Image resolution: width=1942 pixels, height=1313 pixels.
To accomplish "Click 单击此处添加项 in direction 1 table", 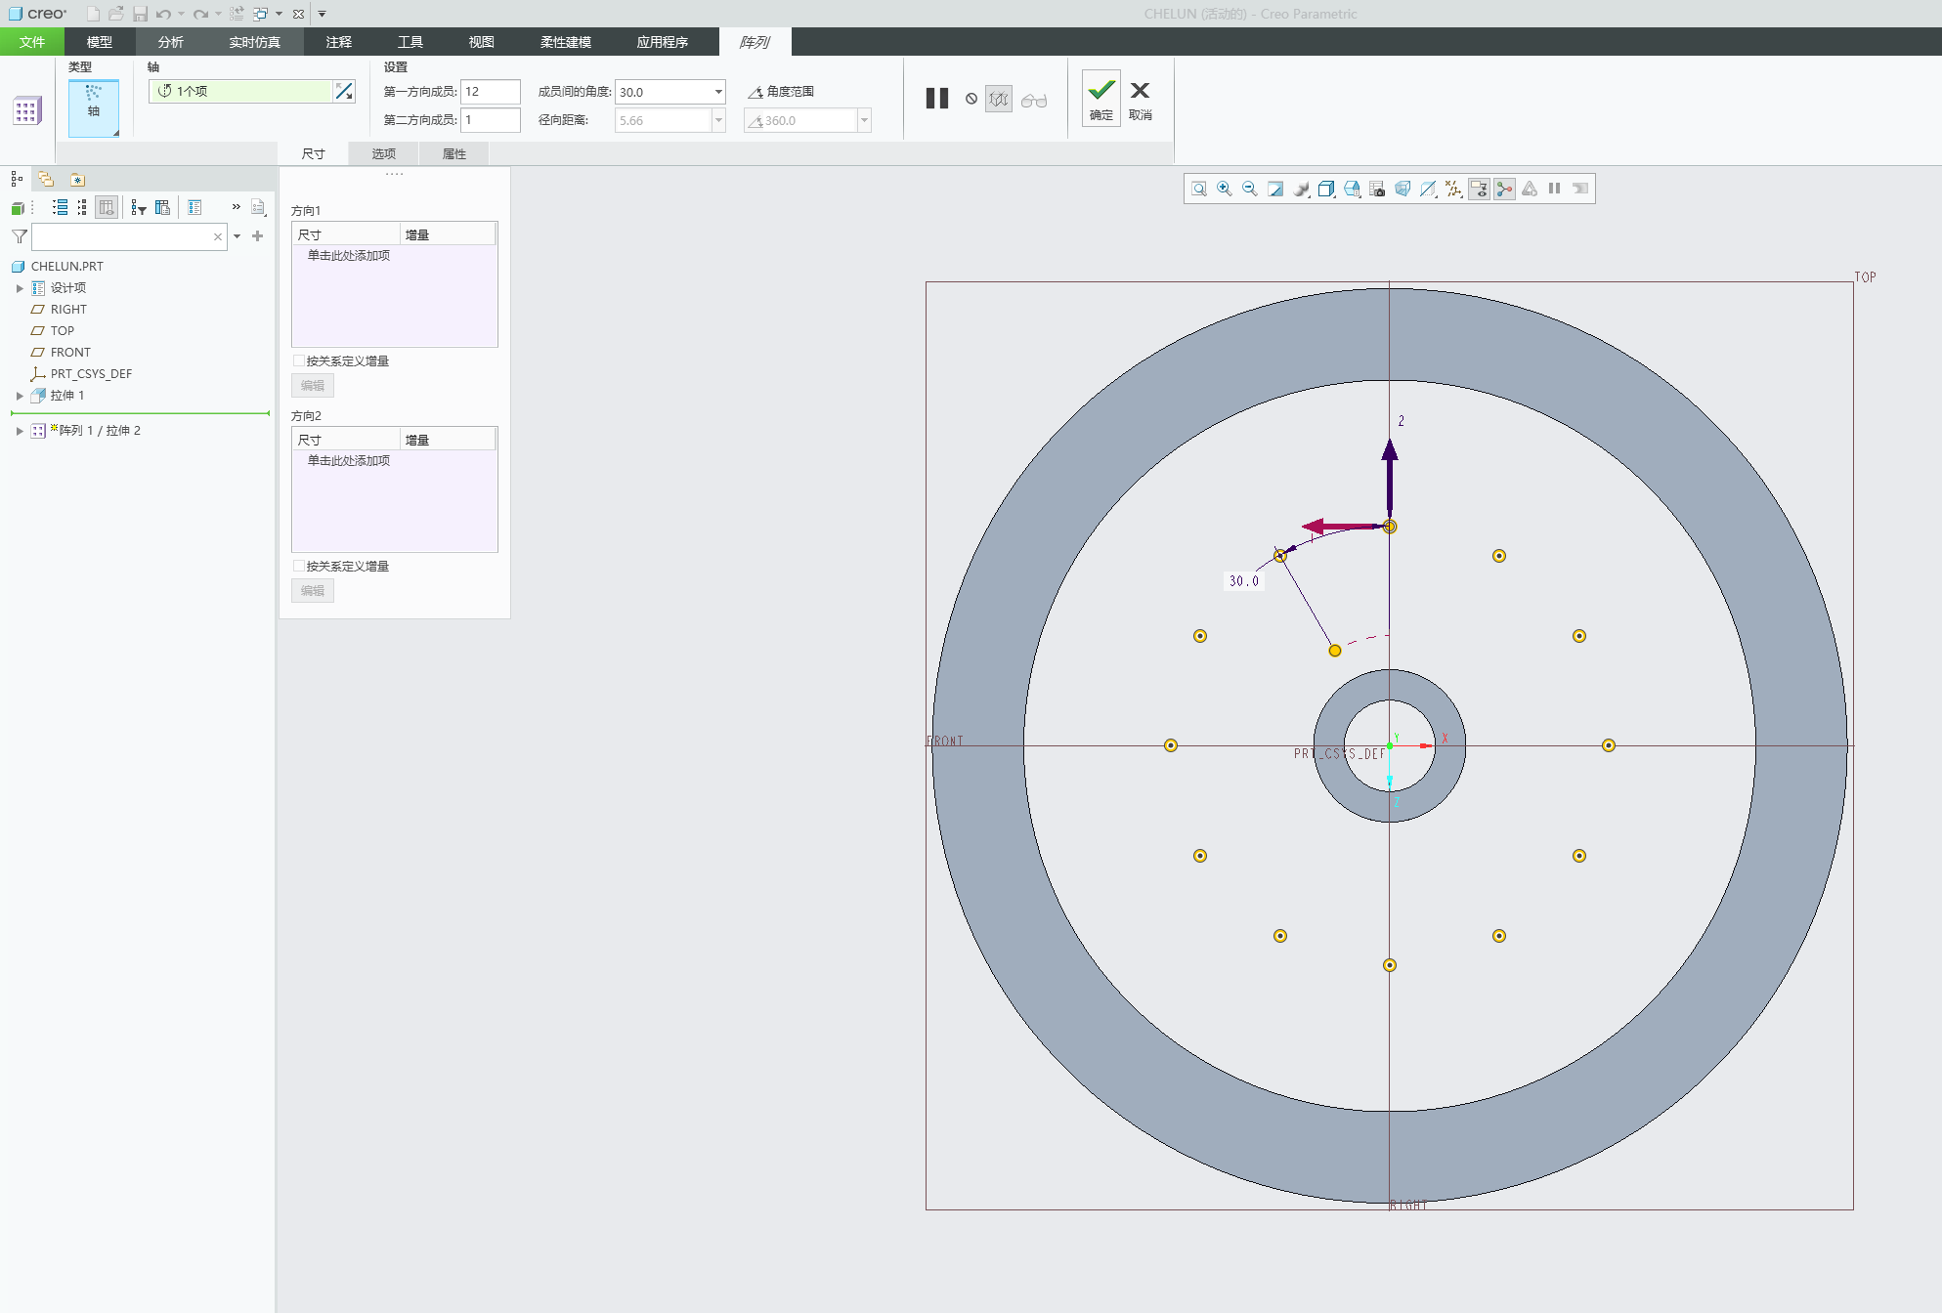I will coord(349,255).
